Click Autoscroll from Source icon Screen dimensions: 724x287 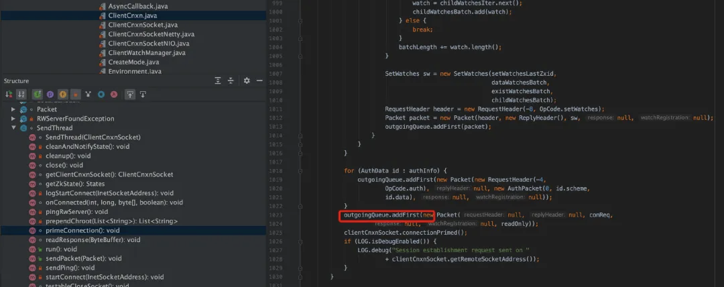tap(143, 95)
